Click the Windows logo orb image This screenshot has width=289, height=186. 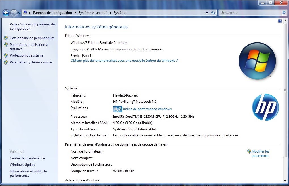[257, 61]
